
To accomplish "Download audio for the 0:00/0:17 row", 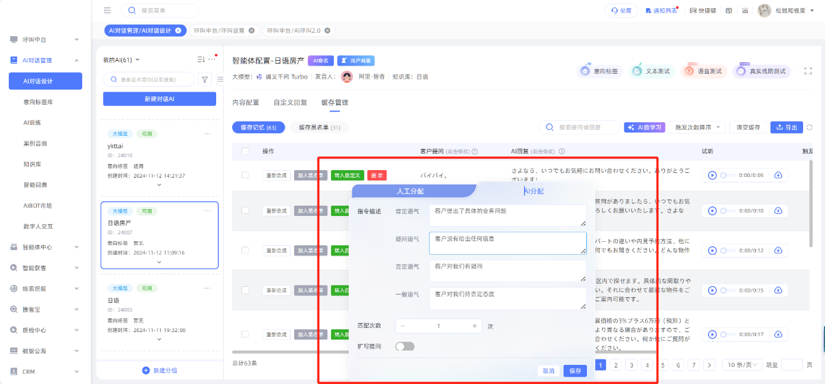I will [x=778, y=334].
